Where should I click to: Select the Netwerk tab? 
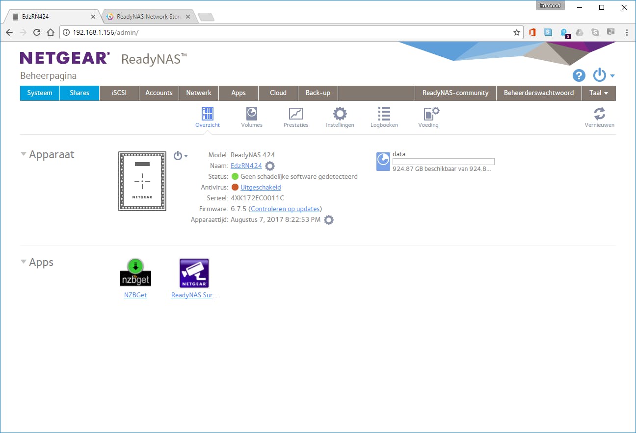(199, 93)
